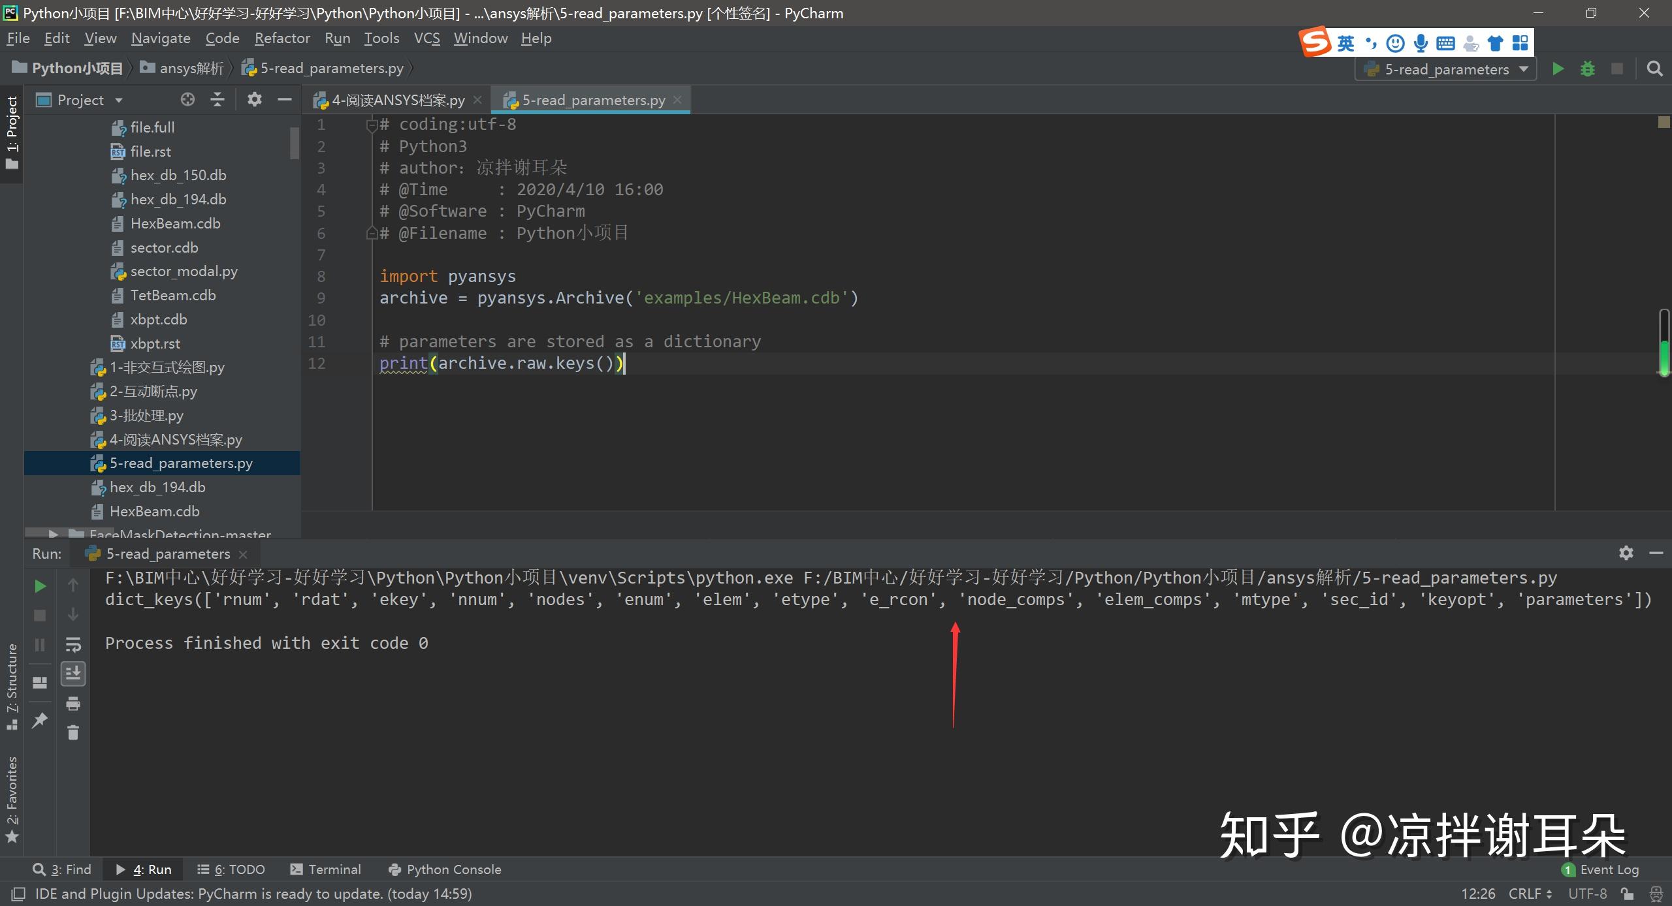Expand the FaceMaskDetection-master folder
Screen dimensions: 1672x906
[56, 534]
